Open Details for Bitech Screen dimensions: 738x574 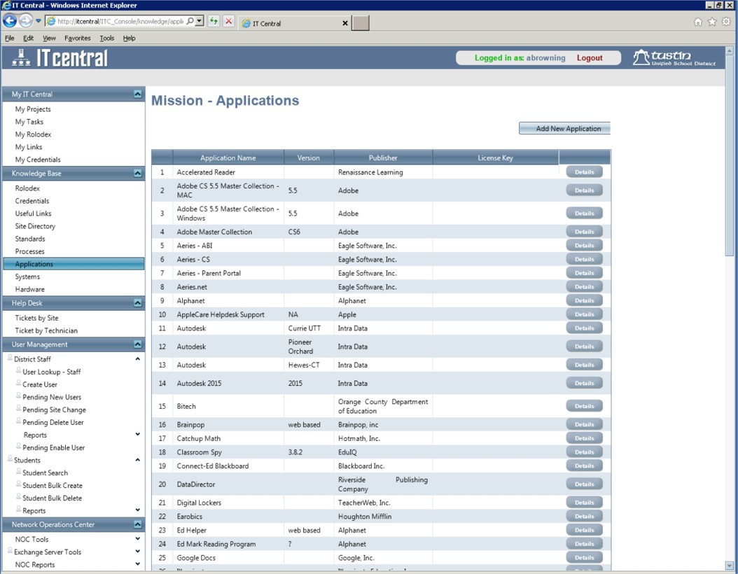pyautogui.click(x=584, y=407)
